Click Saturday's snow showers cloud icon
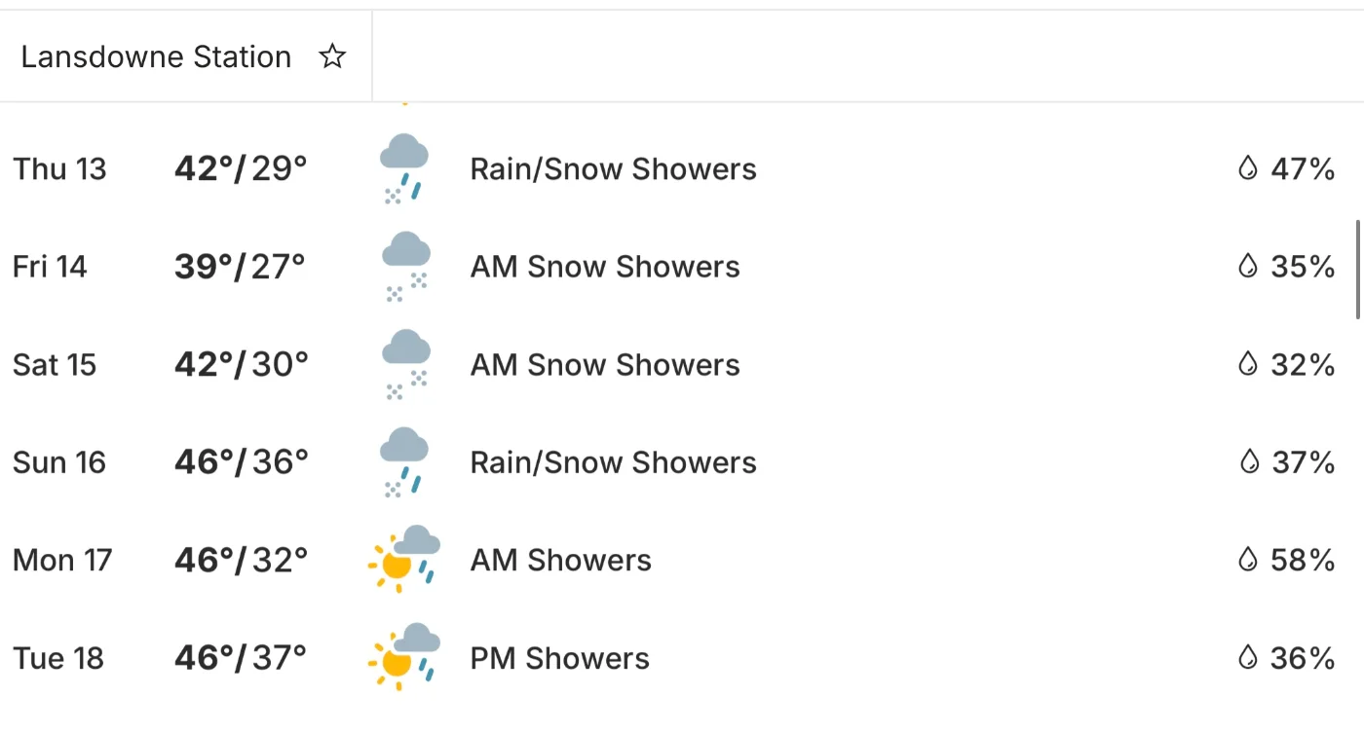 coord(405,365)
